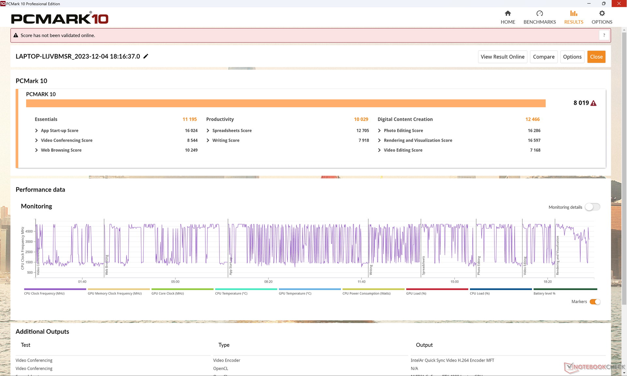Click the orange Close button

tap(596, 57)
